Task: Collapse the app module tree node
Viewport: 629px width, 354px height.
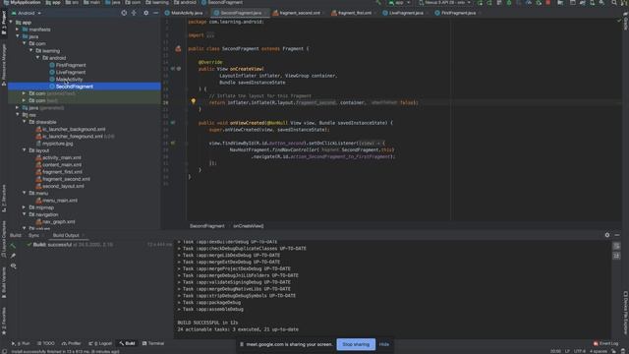Action: point(11,23)
